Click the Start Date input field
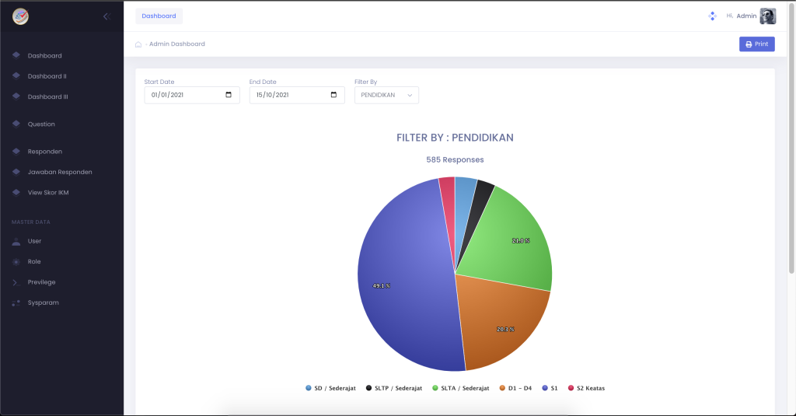 [192, 95]
